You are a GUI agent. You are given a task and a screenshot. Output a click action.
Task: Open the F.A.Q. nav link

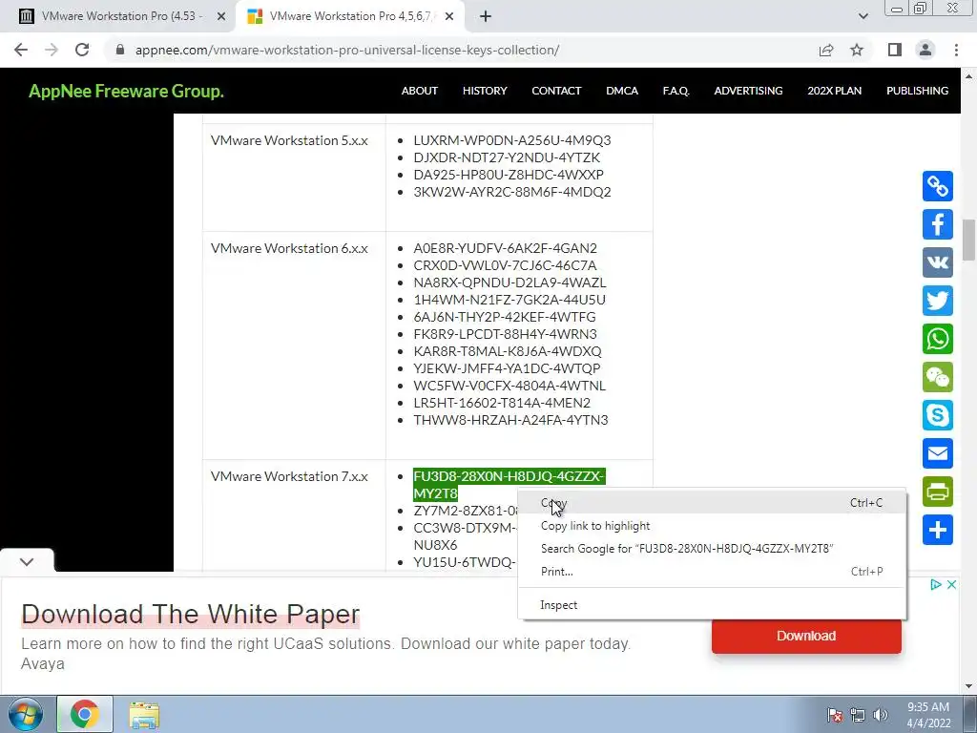pos(676,91)
